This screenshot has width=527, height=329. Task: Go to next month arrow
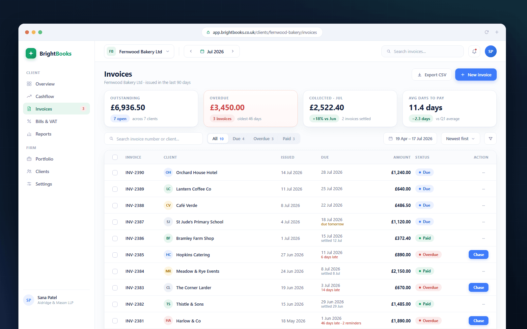tap(233, 51)
